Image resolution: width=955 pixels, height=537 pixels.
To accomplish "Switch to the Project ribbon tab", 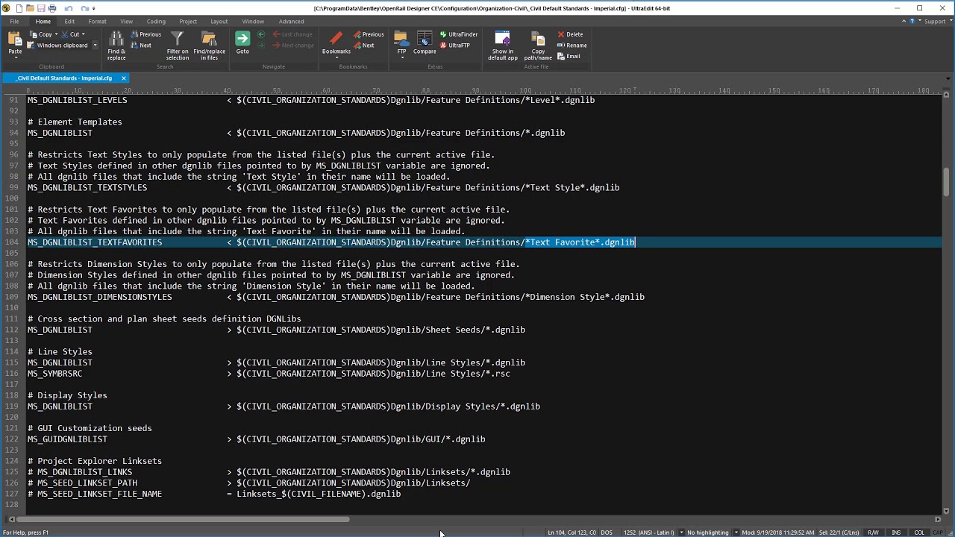I will 188,21.
